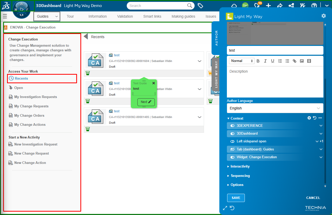Image resolution: width=332 pixels, height=215 pixels.
Task: Select the LIGHT MY WAY vertical tab
Action: pos(216,74)
